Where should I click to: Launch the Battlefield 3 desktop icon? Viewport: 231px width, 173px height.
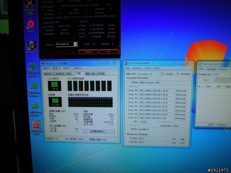coord(32,47)
